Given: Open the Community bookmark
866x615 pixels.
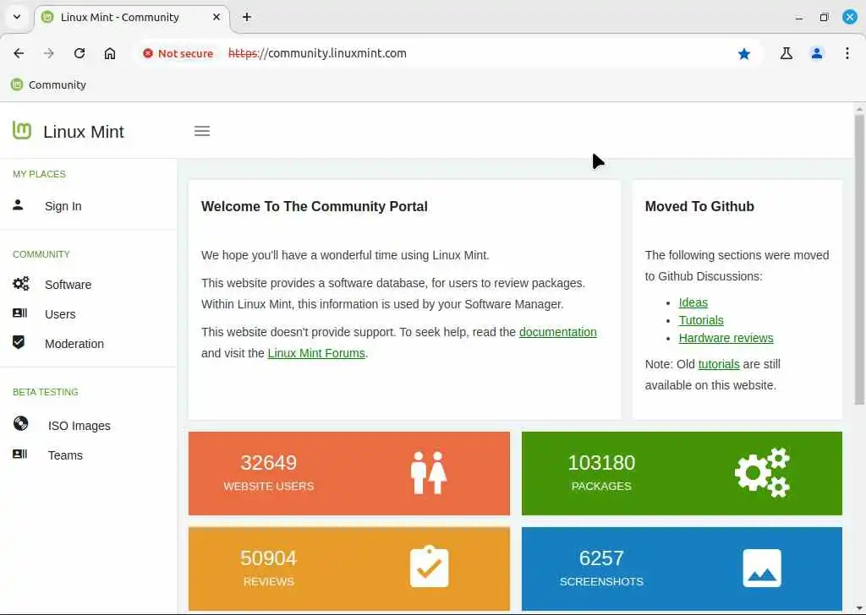Looking at the screenshot, I should click(48, 85).
